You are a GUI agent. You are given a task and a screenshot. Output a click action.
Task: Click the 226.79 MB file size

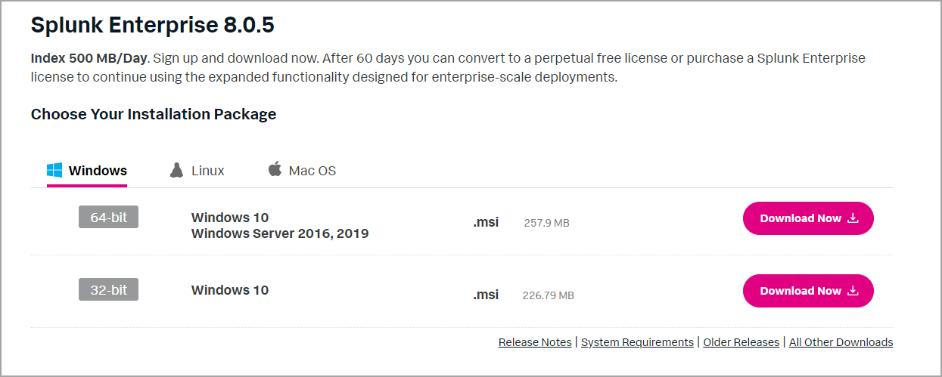coord(549,295)
